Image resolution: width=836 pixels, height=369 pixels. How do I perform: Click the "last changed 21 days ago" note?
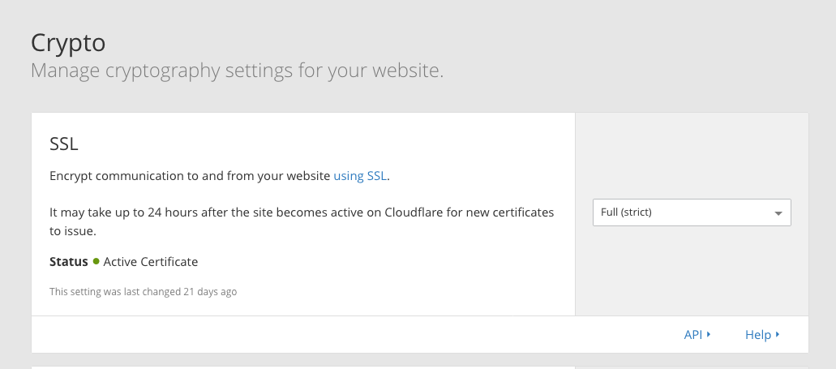tap(143, 291)
